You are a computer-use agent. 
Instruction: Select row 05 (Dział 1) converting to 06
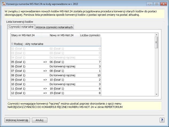point(53,62)
